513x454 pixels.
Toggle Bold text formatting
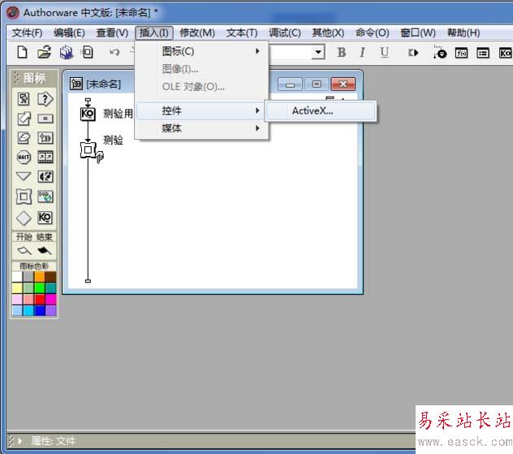341,52
